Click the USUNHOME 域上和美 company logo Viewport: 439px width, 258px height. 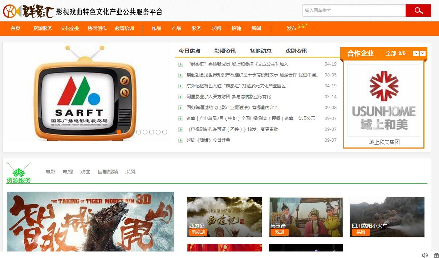tap(384, 100)
